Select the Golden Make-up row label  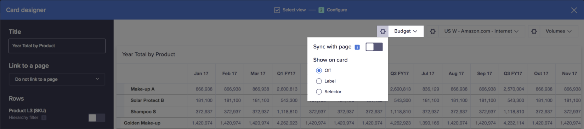[x=142, y=123]
